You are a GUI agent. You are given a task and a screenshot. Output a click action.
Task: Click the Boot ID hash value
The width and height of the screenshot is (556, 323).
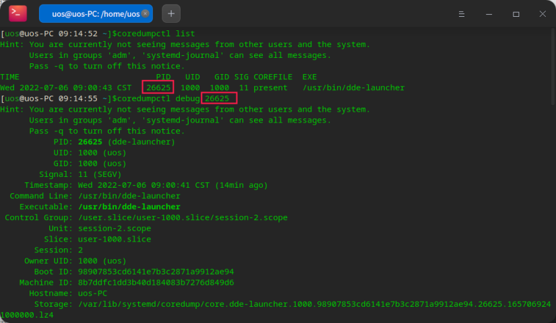(x=156, y=272)
